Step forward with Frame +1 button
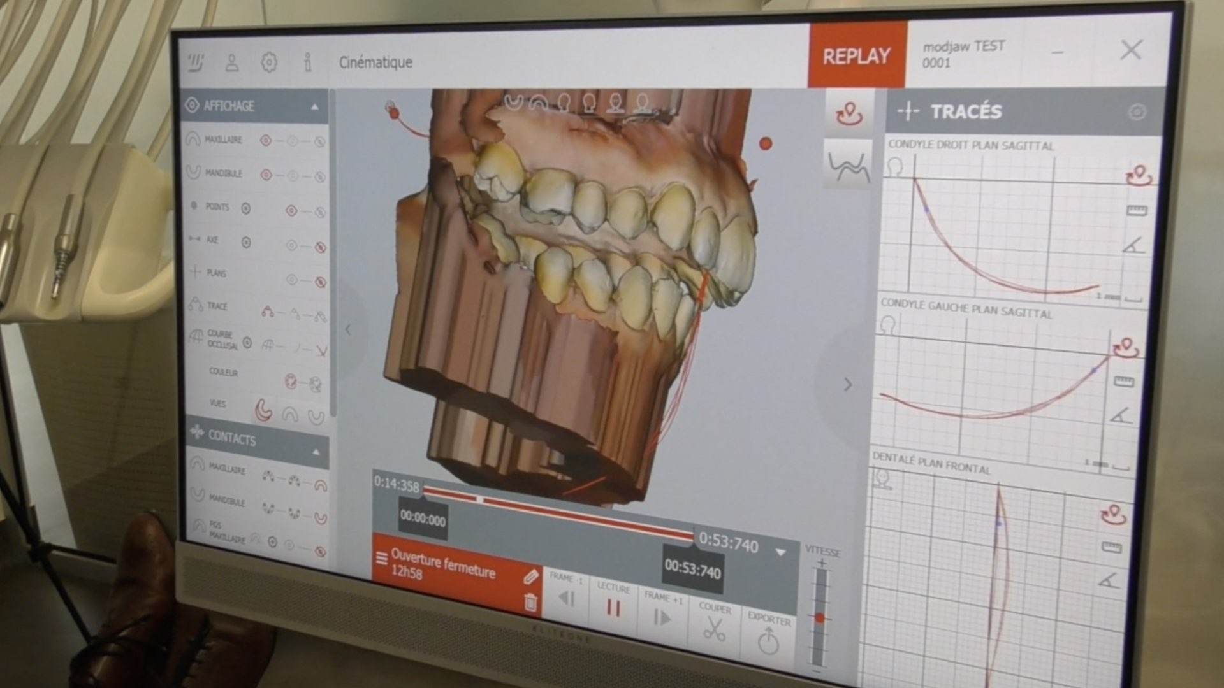The image size is (1224, 688). click(x=662, y=617)
